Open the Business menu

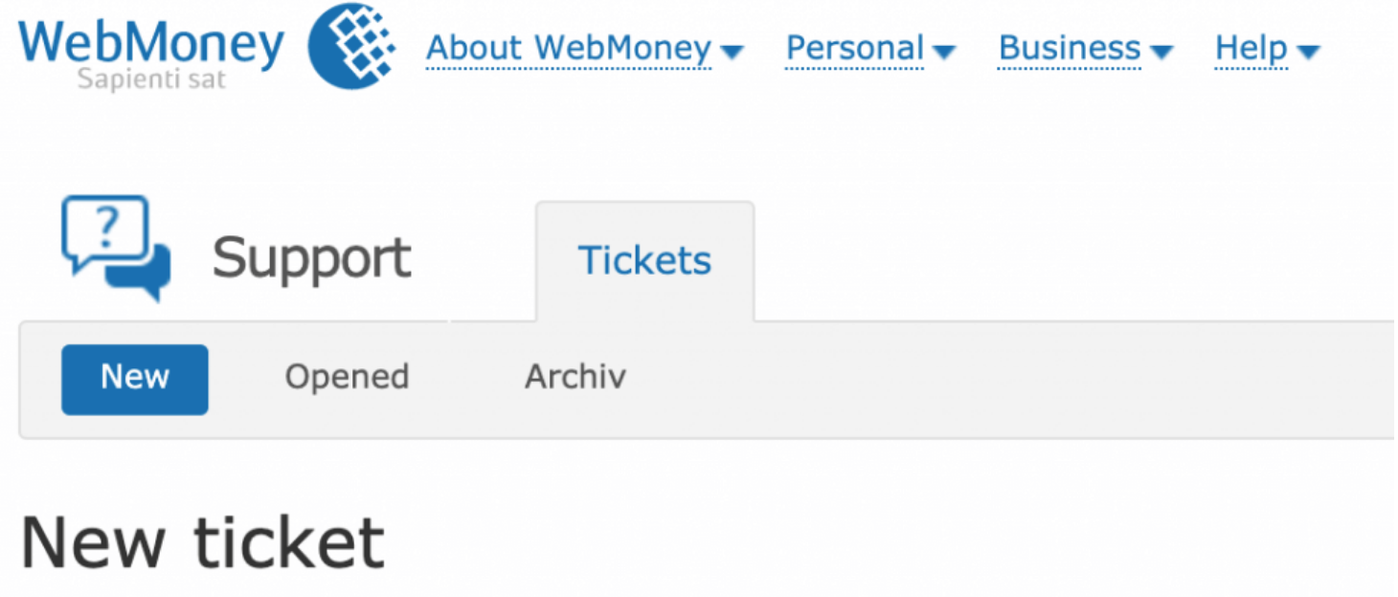point(1070,48)
